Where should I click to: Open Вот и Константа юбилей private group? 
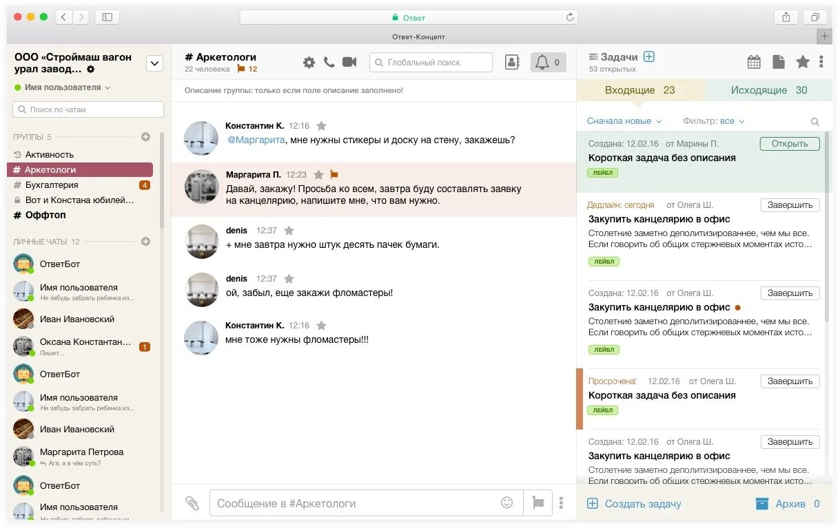[x=80, y=200]
